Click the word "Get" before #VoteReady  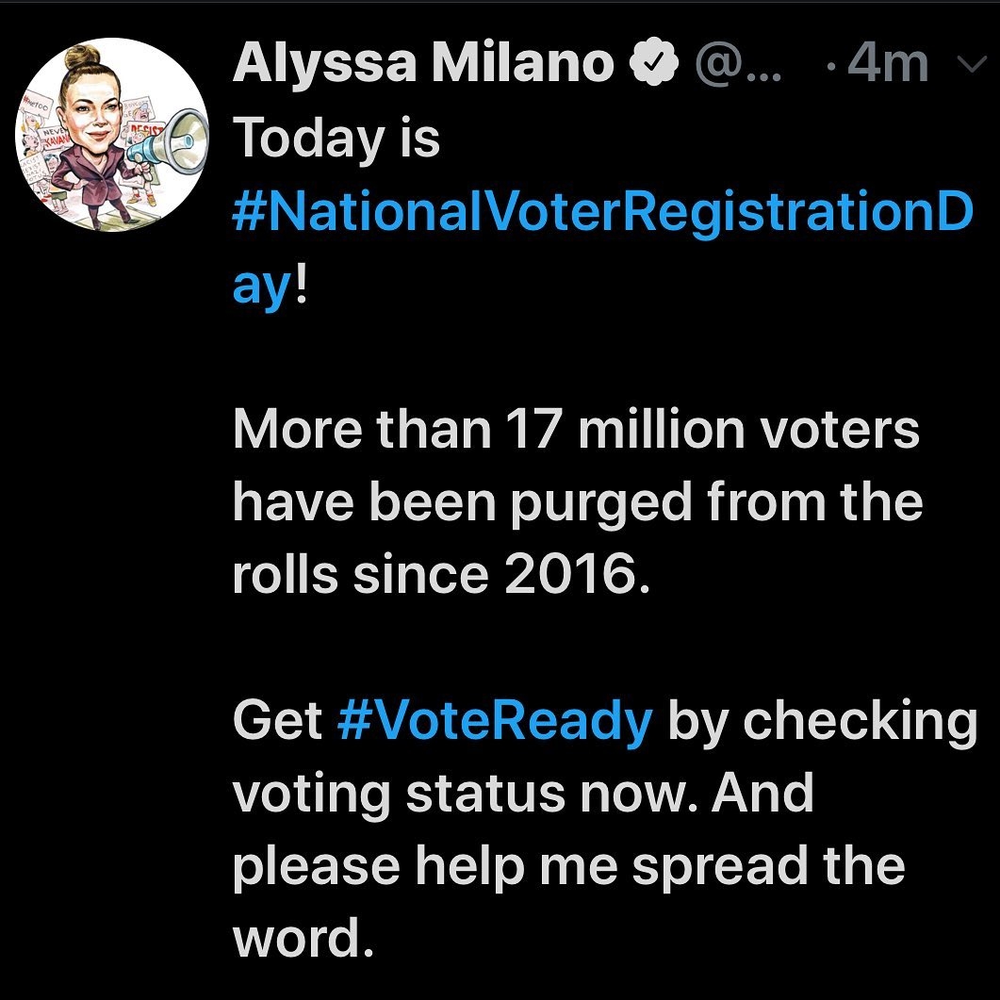277,720
